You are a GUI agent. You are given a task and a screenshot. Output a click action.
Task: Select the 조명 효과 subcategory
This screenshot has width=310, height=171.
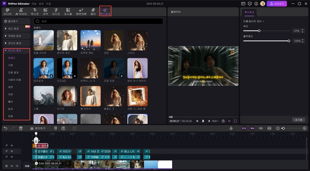(13, 73)
